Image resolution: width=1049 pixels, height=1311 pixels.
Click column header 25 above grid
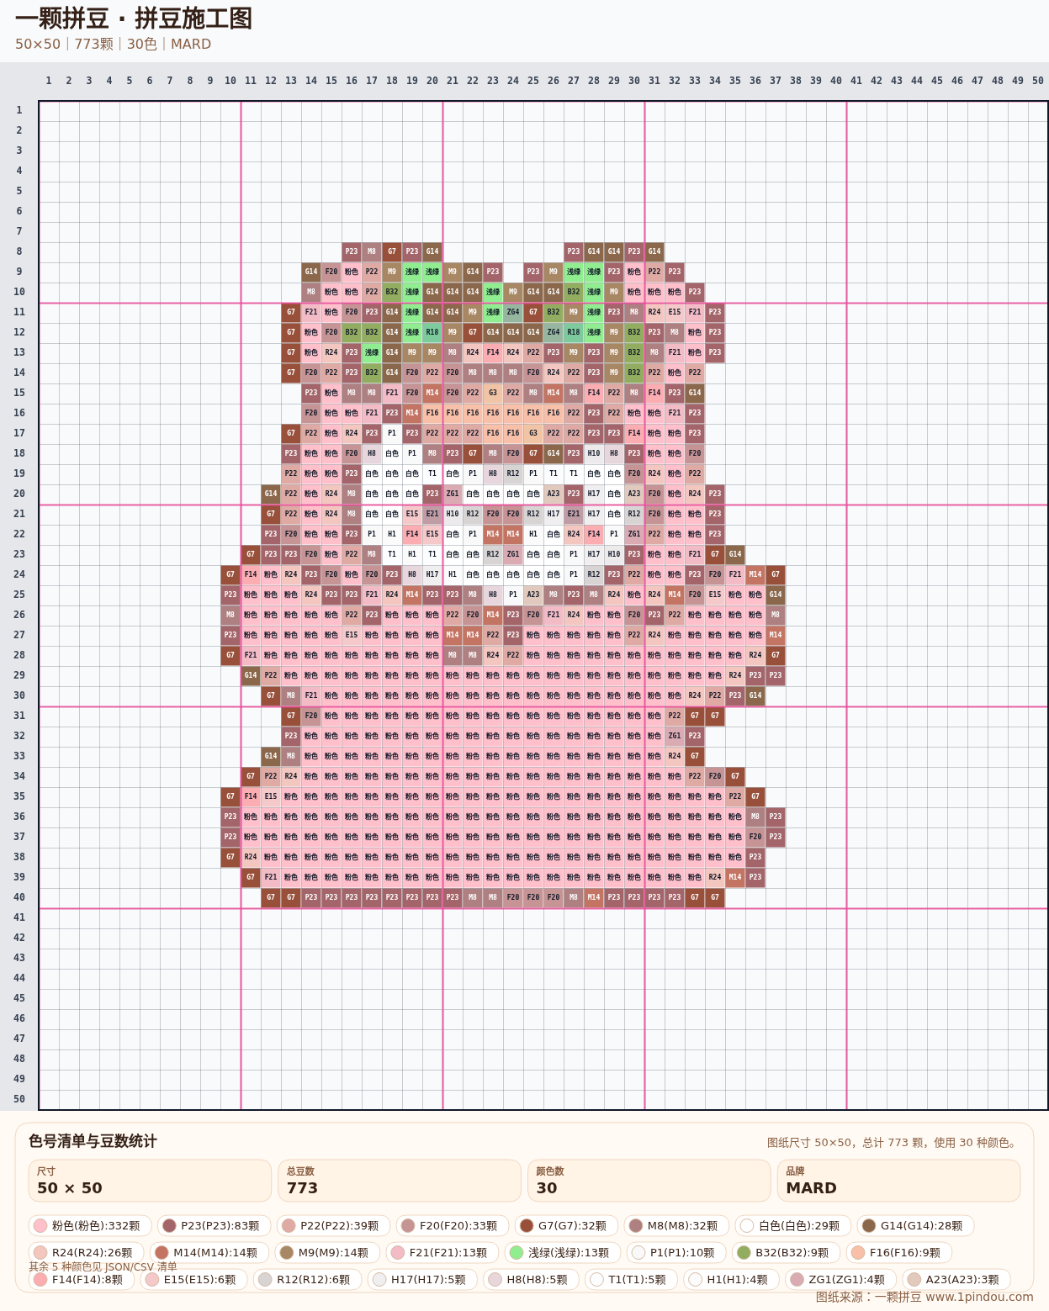pos(533,81)
